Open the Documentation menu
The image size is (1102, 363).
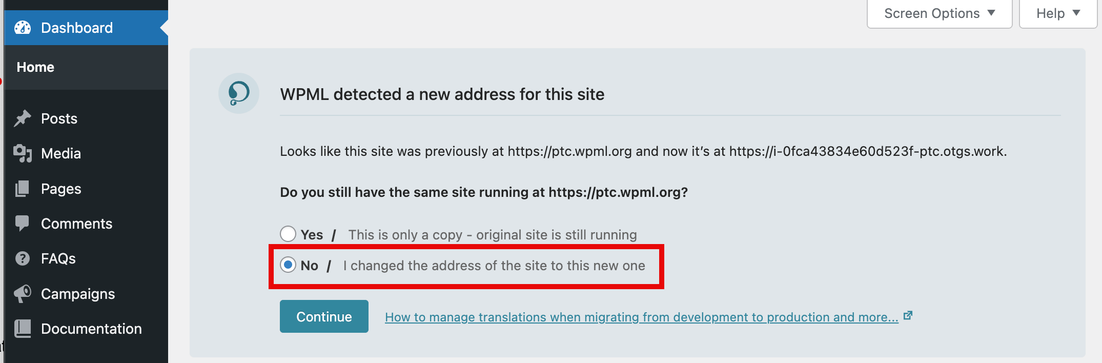pyautogui.click(x=86, y=329)
